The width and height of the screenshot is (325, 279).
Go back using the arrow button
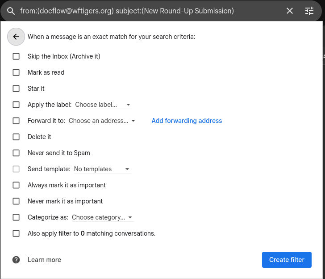pos(16,37)
